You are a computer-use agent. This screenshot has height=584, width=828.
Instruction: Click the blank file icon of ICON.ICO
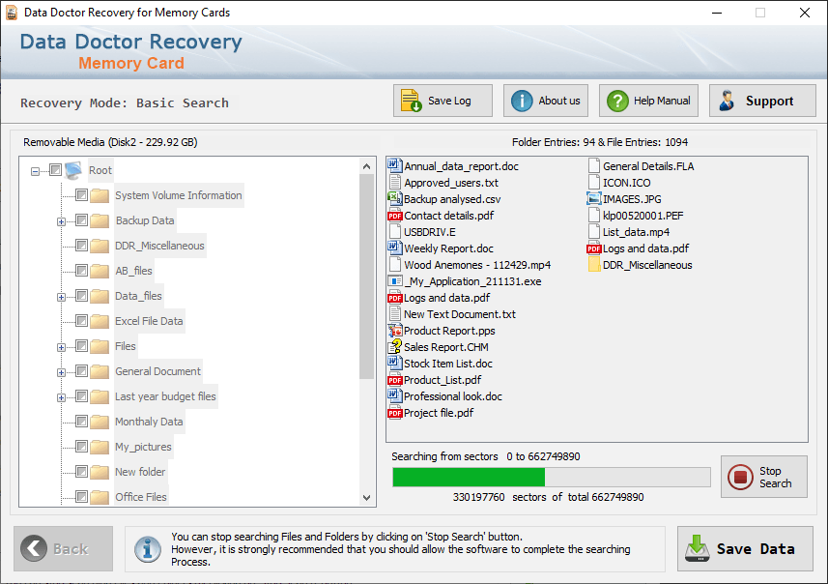tap(593, 183)
